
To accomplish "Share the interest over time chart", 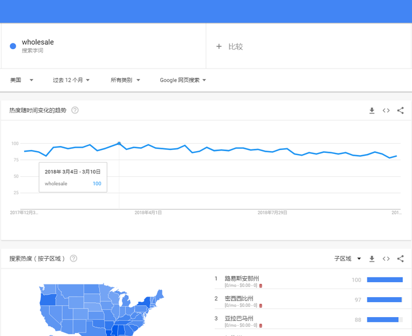I will click(x=401, y=110).
